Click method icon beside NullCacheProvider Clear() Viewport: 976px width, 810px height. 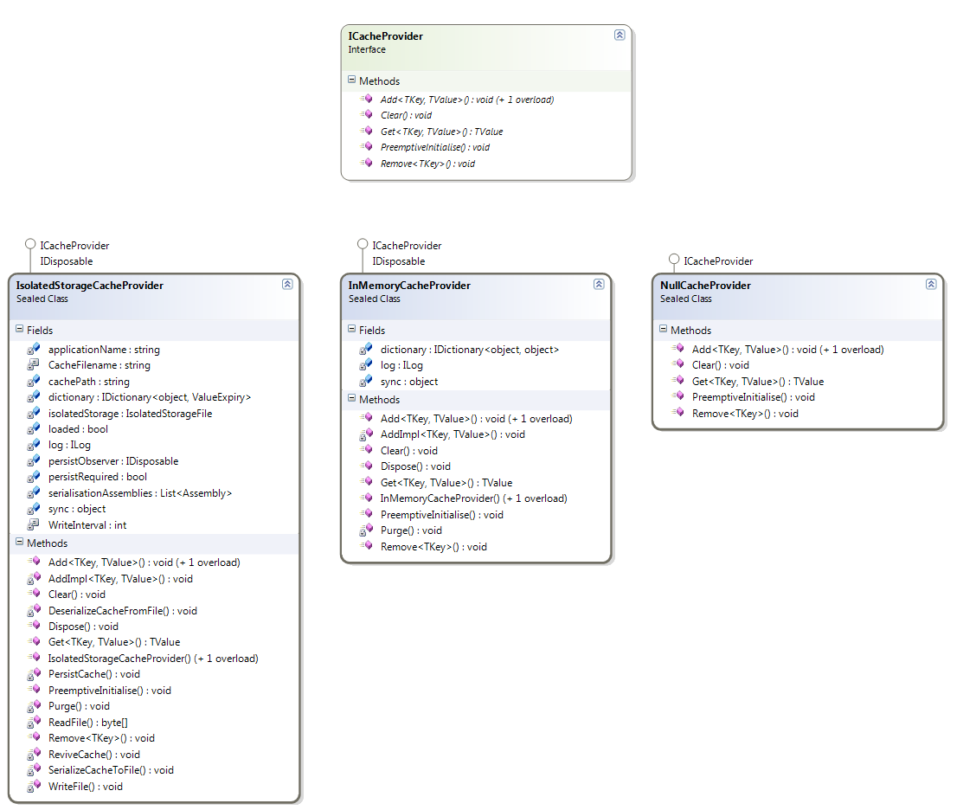tap(677, 364)
